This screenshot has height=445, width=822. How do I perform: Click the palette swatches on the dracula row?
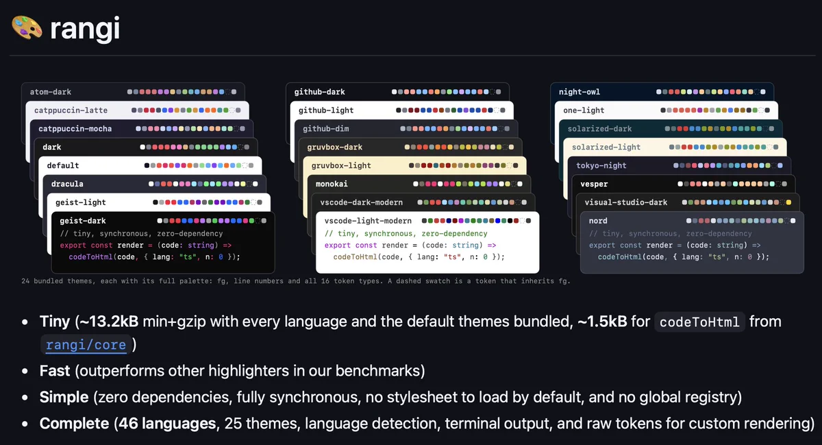pyautogui.click(x=203, y=184)
